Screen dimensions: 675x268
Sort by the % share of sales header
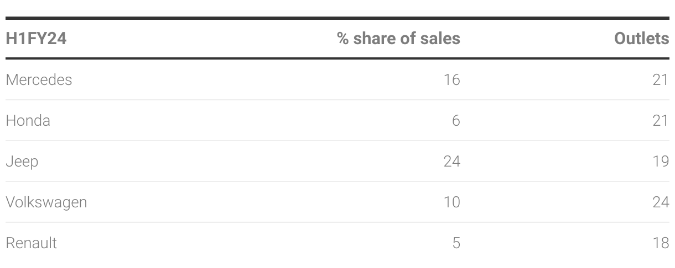click(398, 39)
